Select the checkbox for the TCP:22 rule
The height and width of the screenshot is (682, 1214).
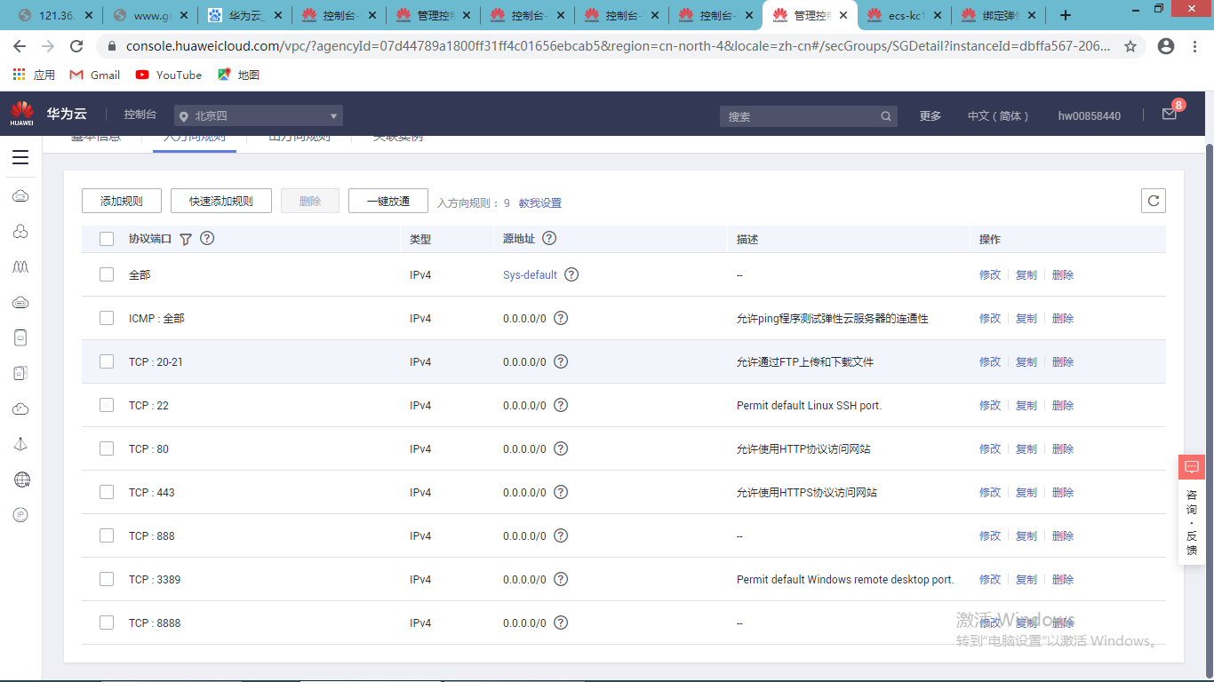107,405
